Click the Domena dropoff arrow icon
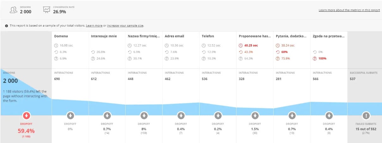The width and height of the screenshot is (382, 143). click(x=70, y=115)
